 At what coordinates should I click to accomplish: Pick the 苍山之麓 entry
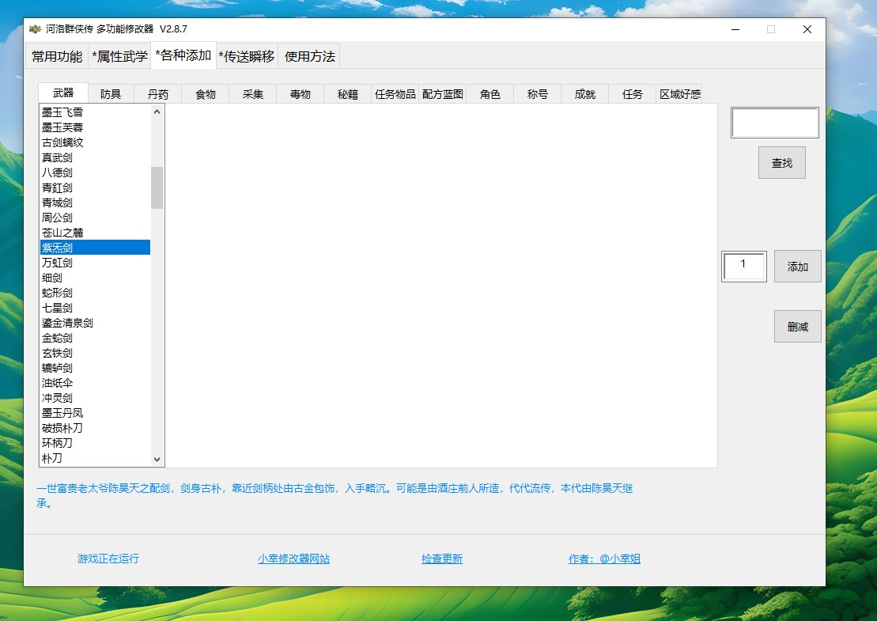(x=95, y=233)
